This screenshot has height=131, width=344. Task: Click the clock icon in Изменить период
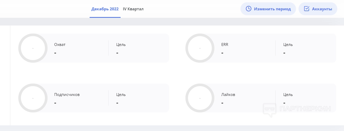pyautogui.click(x=248, y=9)
